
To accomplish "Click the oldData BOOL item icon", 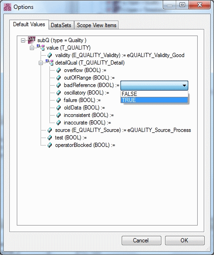I will [58, 108].
